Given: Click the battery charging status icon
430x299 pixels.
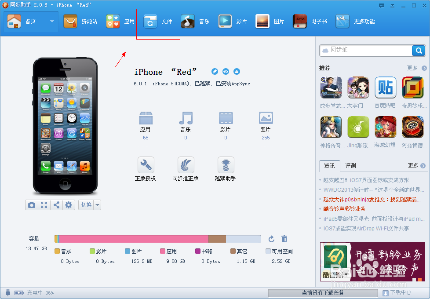Looking at the screenshot, I should 19,293.
